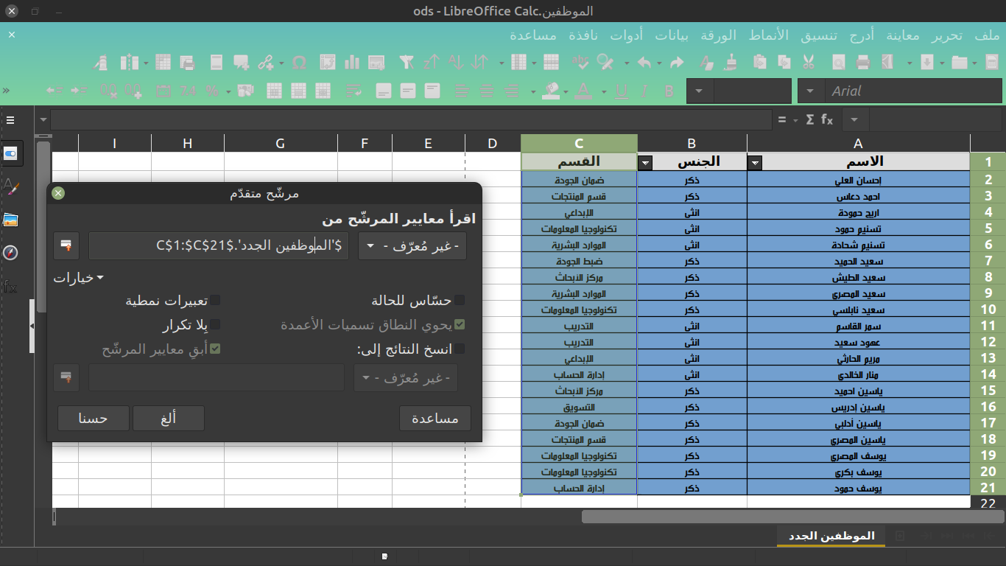This screenshot has width=1006, height=566.
Task: Click inside the filter criteria range text field
Action: (x=219, y=245)
